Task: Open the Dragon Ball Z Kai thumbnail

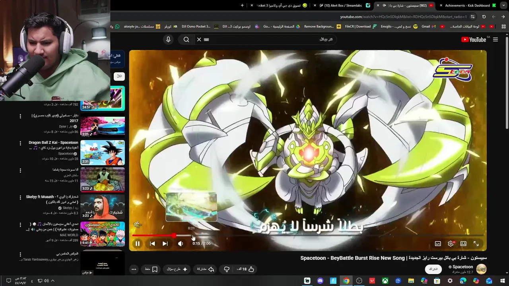Action: tap(103, 152)
